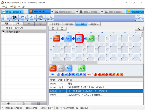Screen dimensions: 145x110
Task: Click the green 執行 block in column 03
Action: click(x=91, y=39)
